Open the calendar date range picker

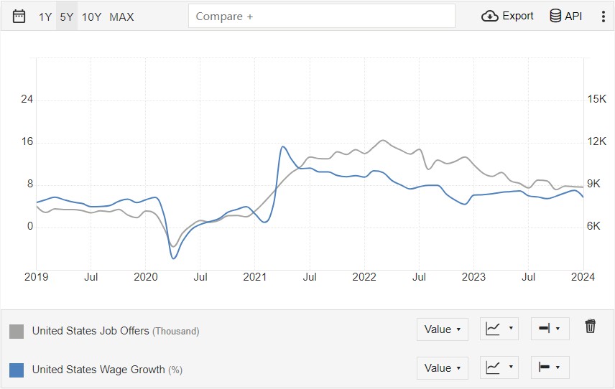[x=19, y=17]
